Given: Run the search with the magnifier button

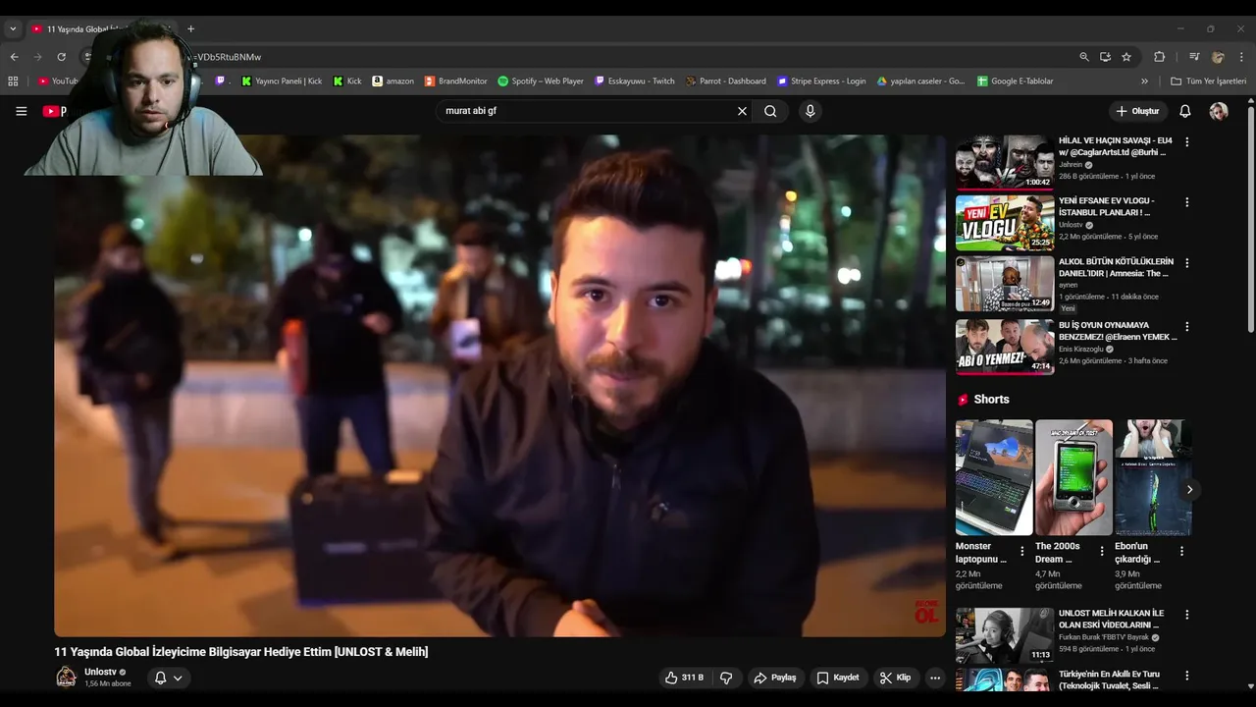Looking at the screenshot, I should 770,111.
